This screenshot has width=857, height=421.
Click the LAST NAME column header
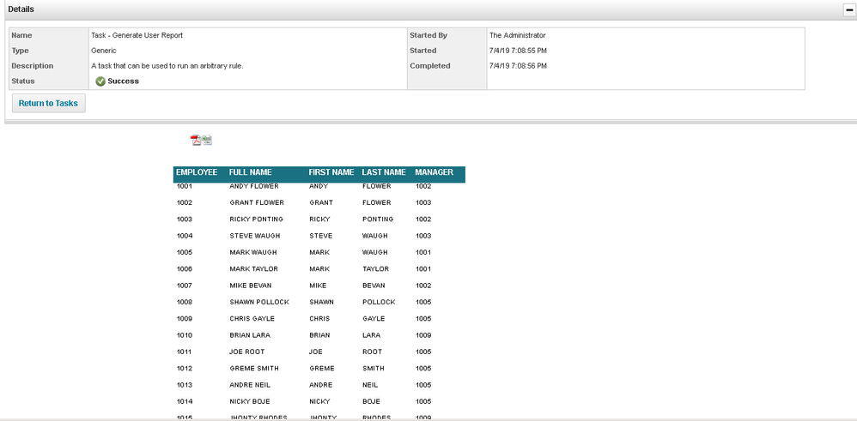383,172
